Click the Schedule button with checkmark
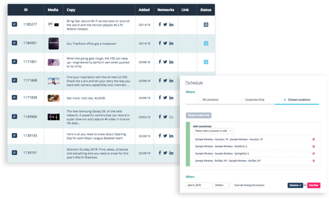The height and width of the screenshot is (199, 329). click(x=295, y=186)
